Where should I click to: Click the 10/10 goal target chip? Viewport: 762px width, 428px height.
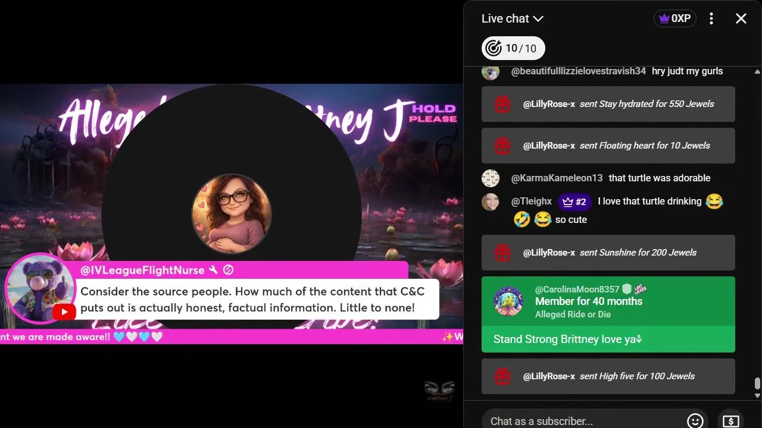[x=513, y=48]
